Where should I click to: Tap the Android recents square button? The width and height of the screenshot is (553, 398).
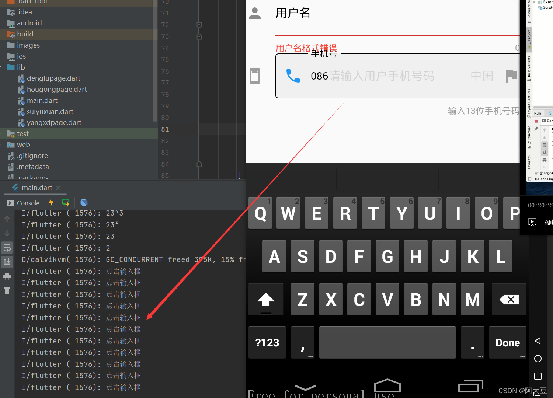[x=538, y=376]
